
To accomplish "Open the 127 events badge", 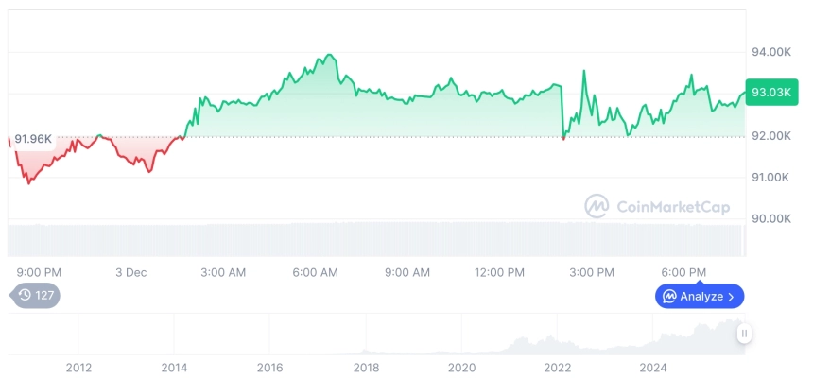I will [36, 295].
